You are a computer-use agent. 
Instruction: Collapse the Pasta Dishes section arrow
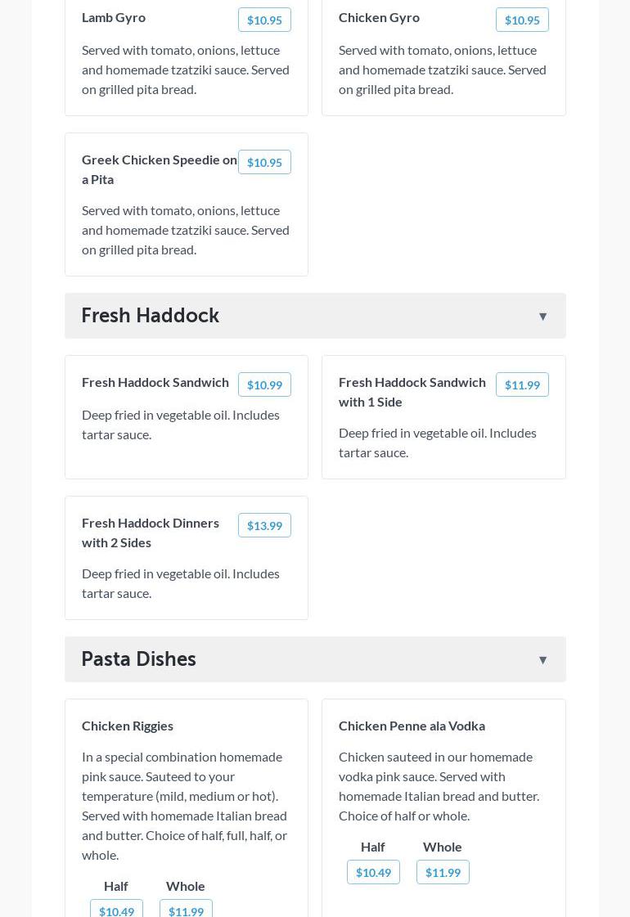point(542,660)
